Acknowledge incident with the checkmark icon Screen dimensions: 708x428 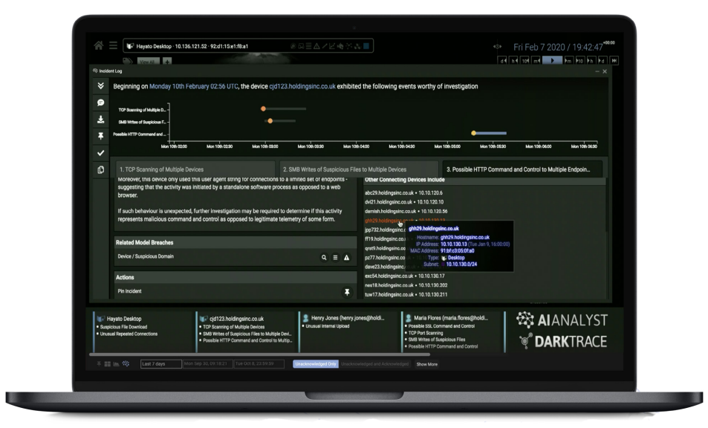[101, 153]
